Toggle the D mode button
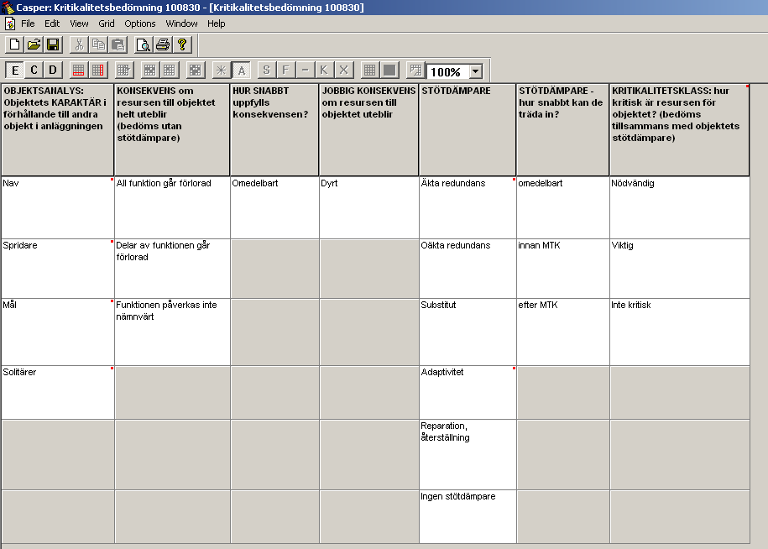The image size is (768, 549). (x=53, y=70)
